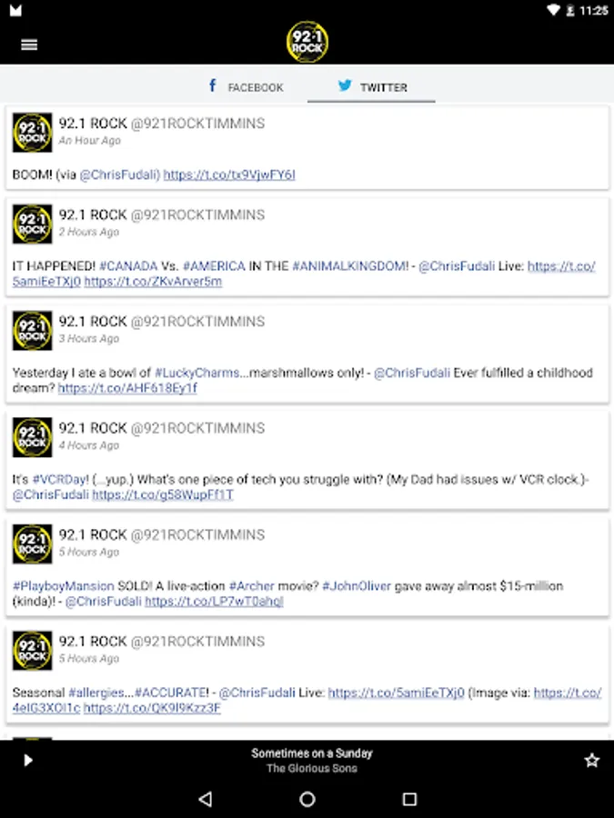This screenshot has width=614, height=818.
Task: Open recent apps square button
Action: coord(410,799)
